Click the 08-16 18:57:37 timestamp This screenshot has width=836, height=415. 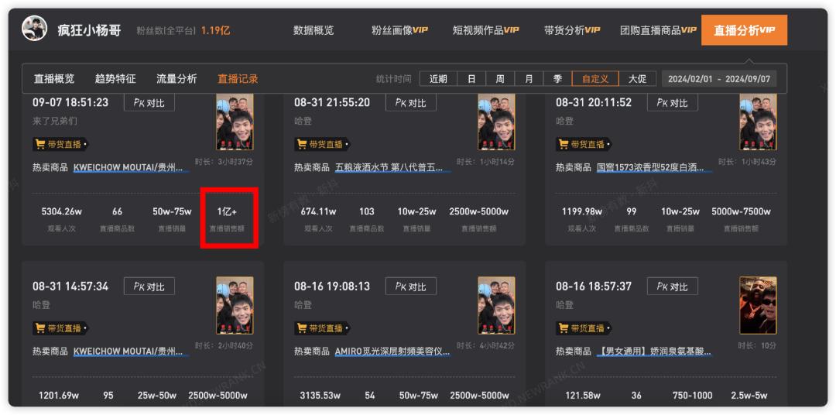(594, 286)
